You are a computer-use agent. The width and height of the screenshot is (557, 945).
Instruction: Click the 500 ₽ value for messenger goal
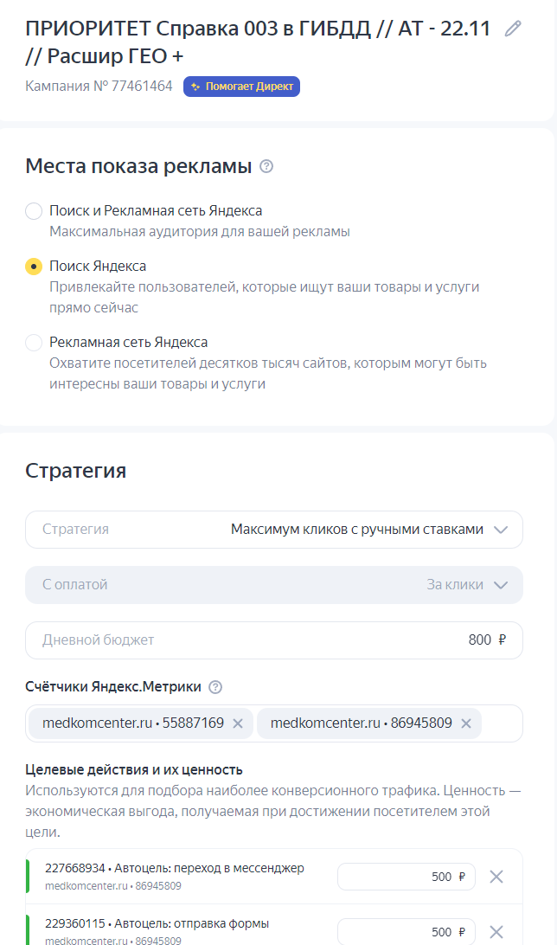coord(406,877)
